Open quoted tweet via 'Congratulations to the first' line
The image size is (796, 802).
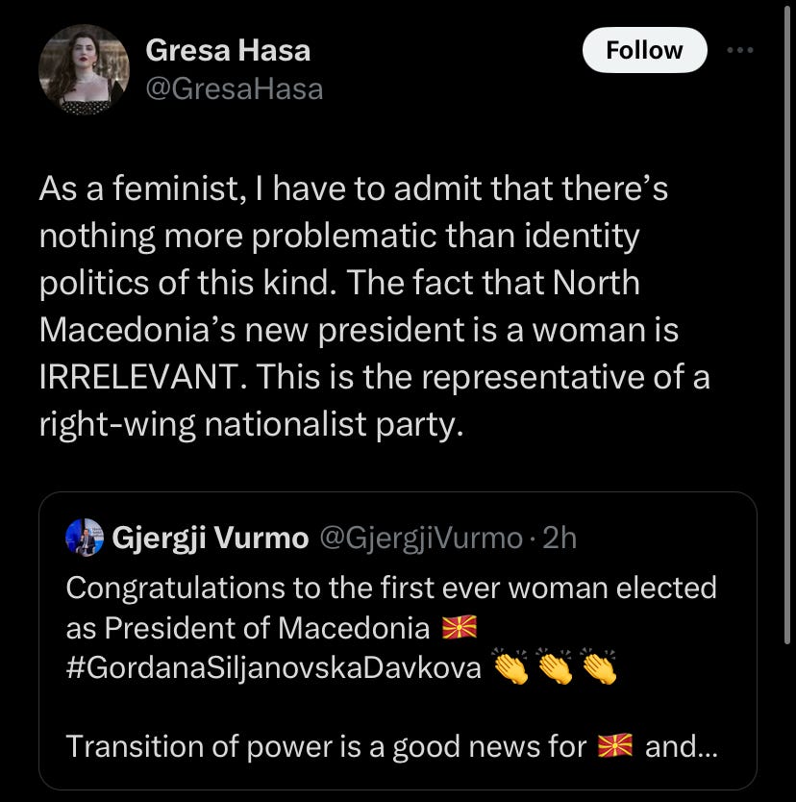[x=391, y=588]
